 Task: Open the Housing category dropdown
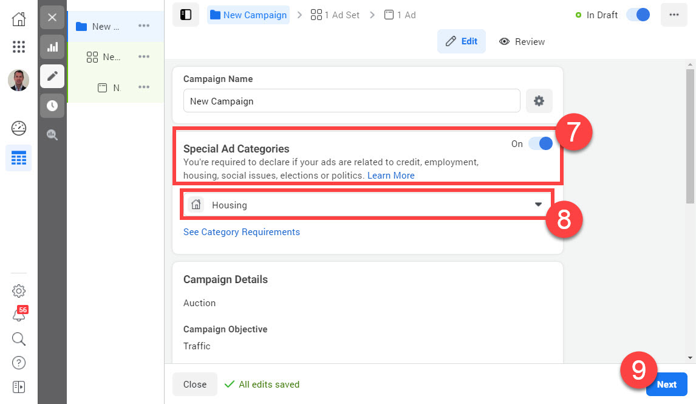[x=367, y=205]
